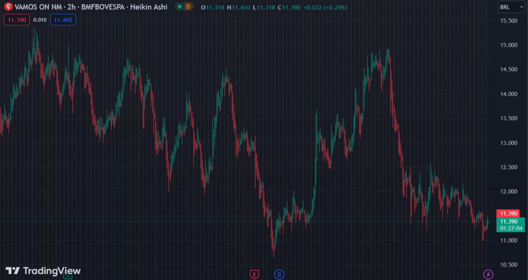
Task: Click the blue dividends D marker
Action: click(279, 275)
